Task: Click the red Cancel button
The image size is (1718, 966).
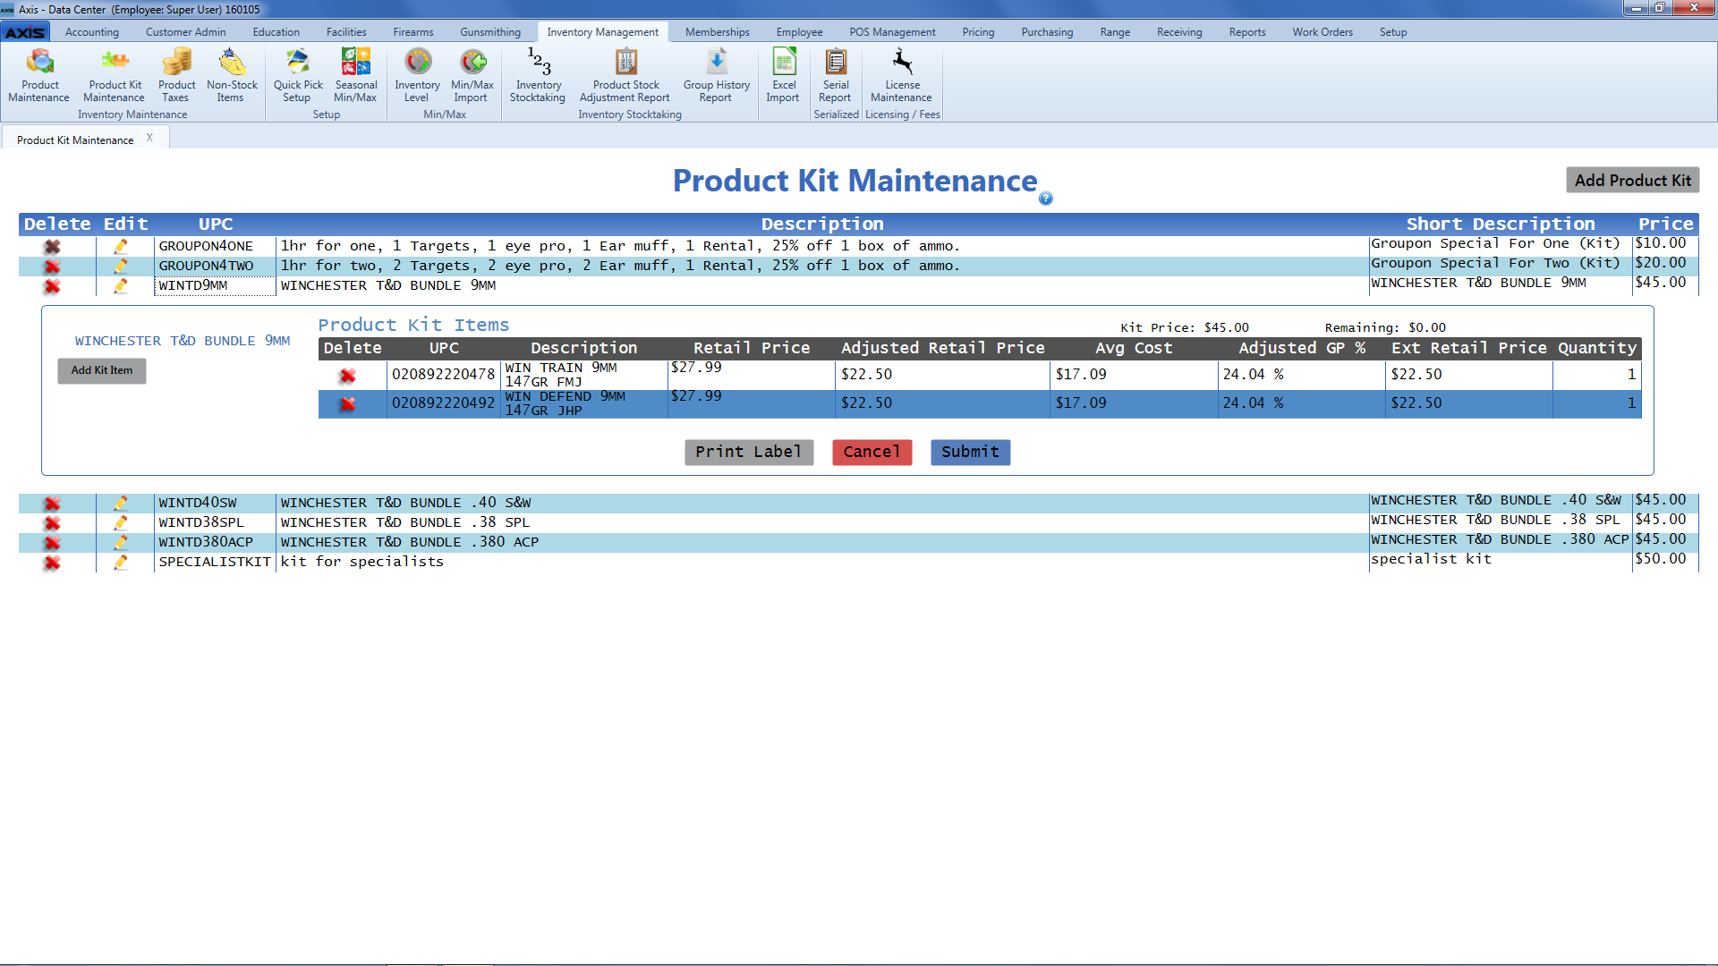Action: pos(872,452)
